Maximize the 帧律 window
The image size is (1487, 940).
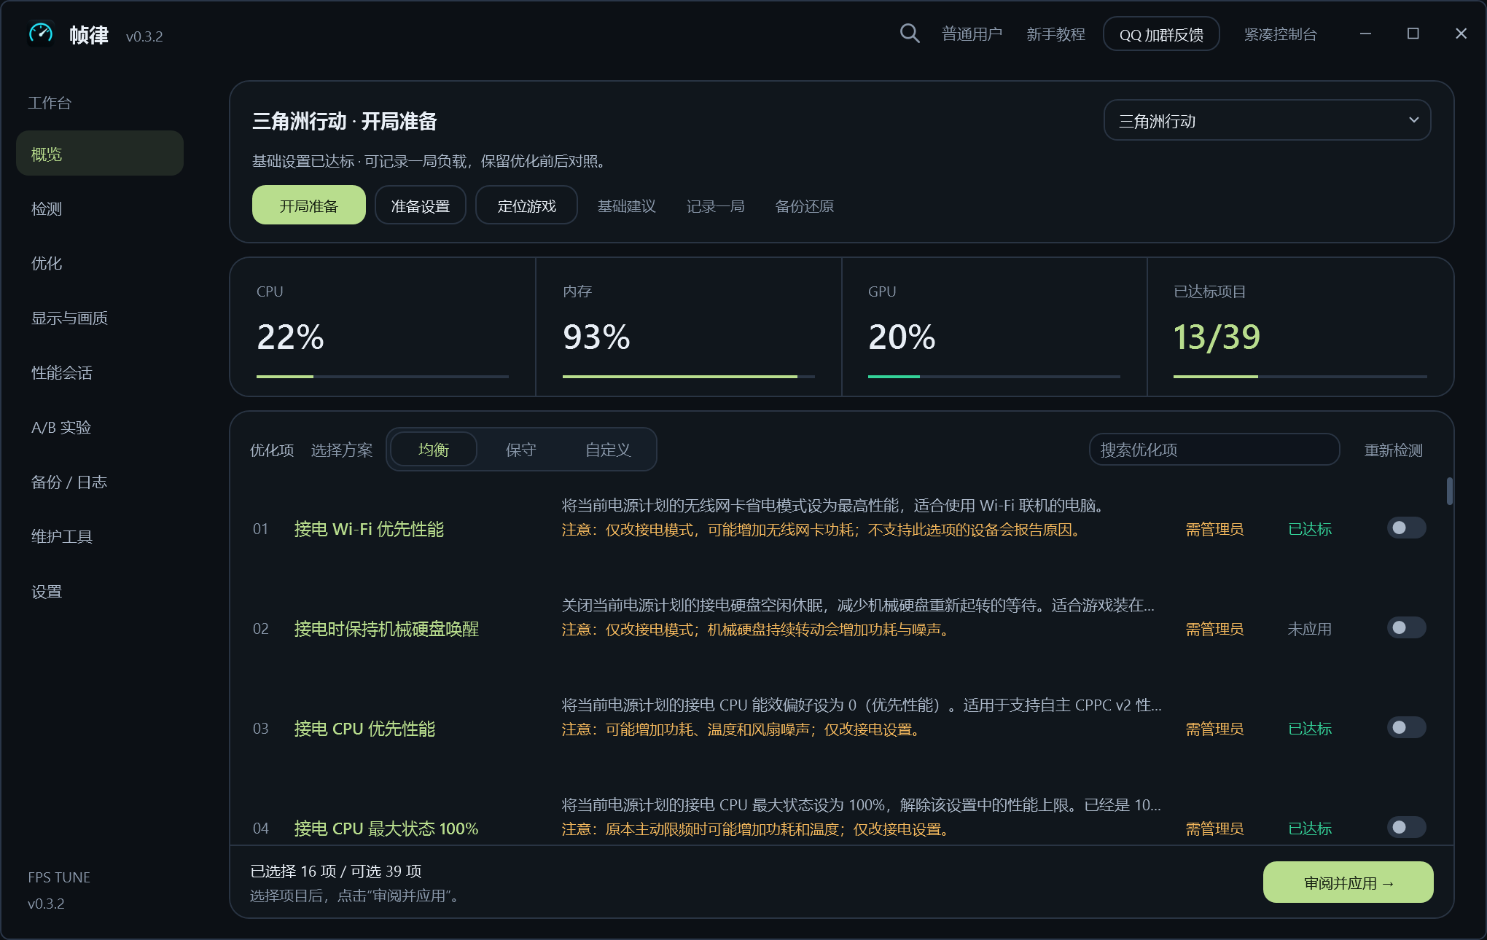(1413, 34)
